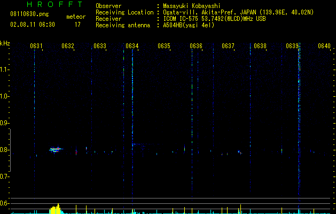Viewport: 336px width, 214px height.
Task: Click the 0638 time marker
Action: [260, 46]
